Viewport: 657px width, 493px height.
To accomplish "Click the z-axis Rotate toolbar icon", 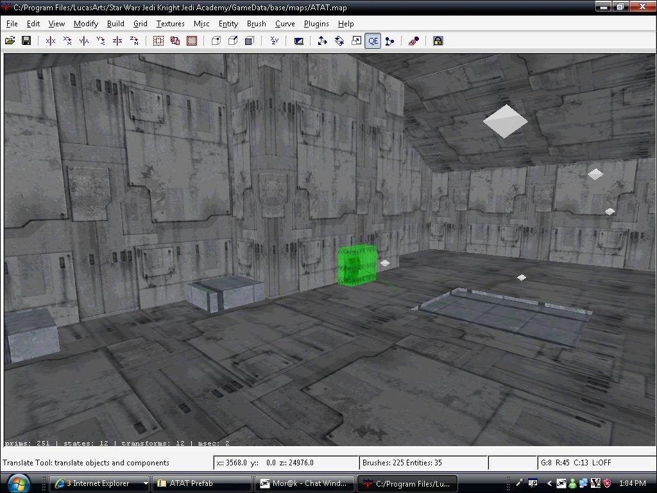I will (134, 41).
